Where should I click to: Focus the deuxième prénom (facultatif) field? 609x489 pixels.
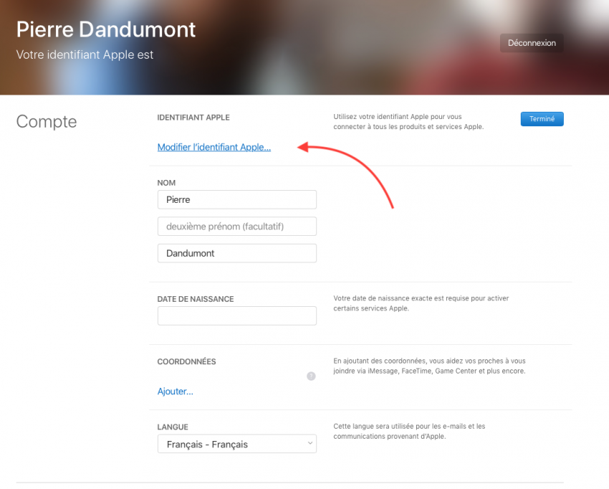tap(237, 227)
